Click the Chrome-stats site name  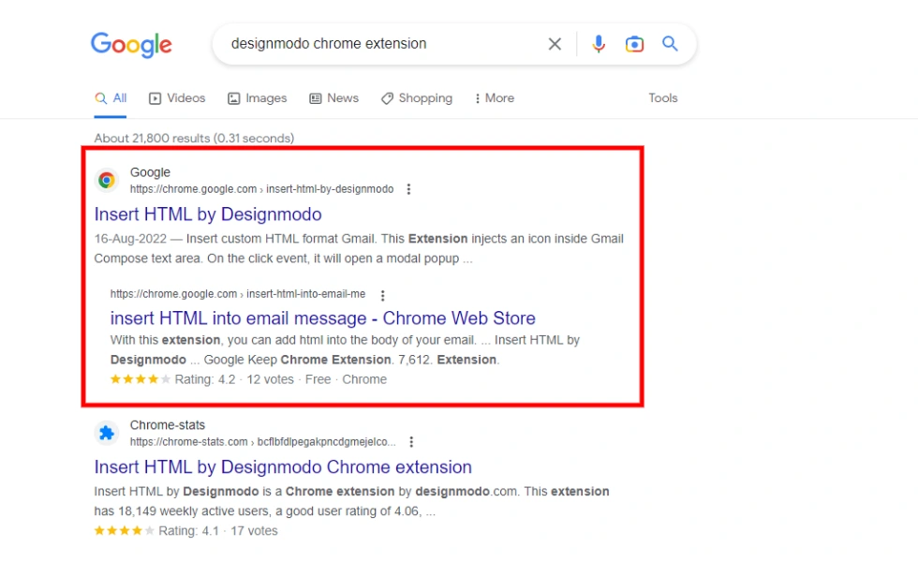point(168,425)
